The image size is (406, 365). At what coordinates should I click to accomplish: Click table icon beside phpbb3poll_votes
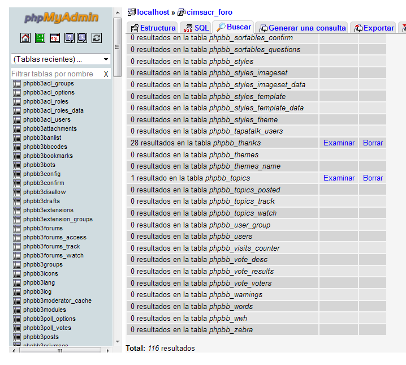17,328
